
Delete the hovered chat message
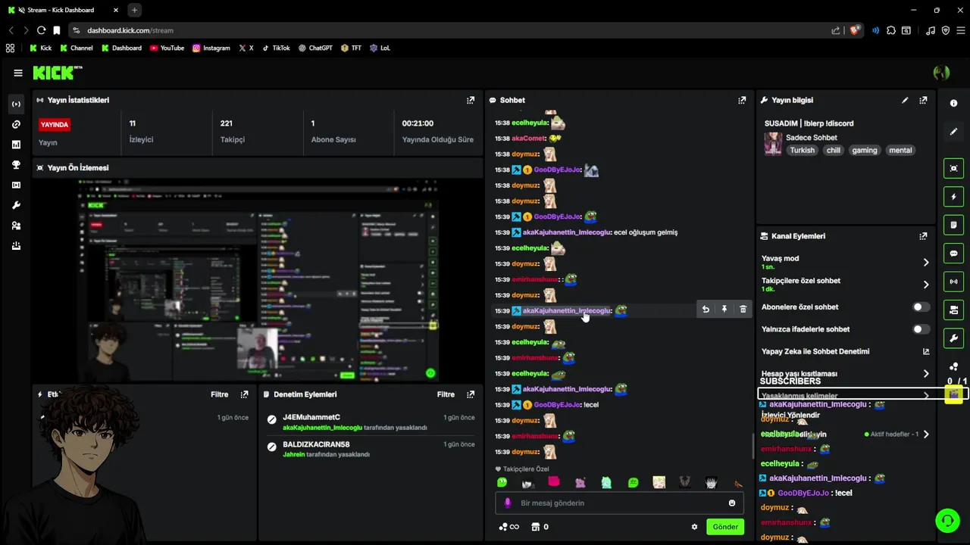coord(743,309)
